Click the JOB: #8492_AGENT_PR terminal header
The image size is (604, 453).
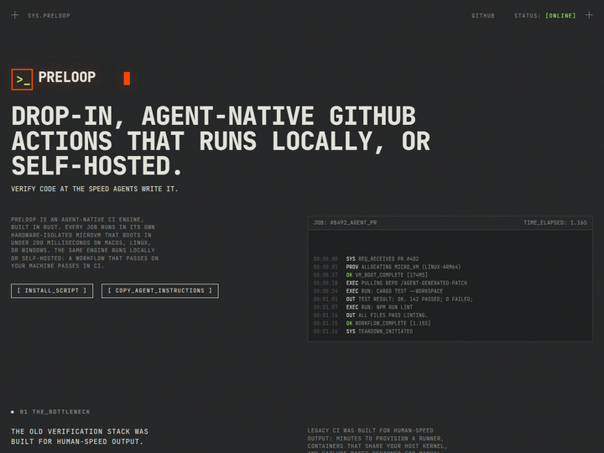(345, 222)
